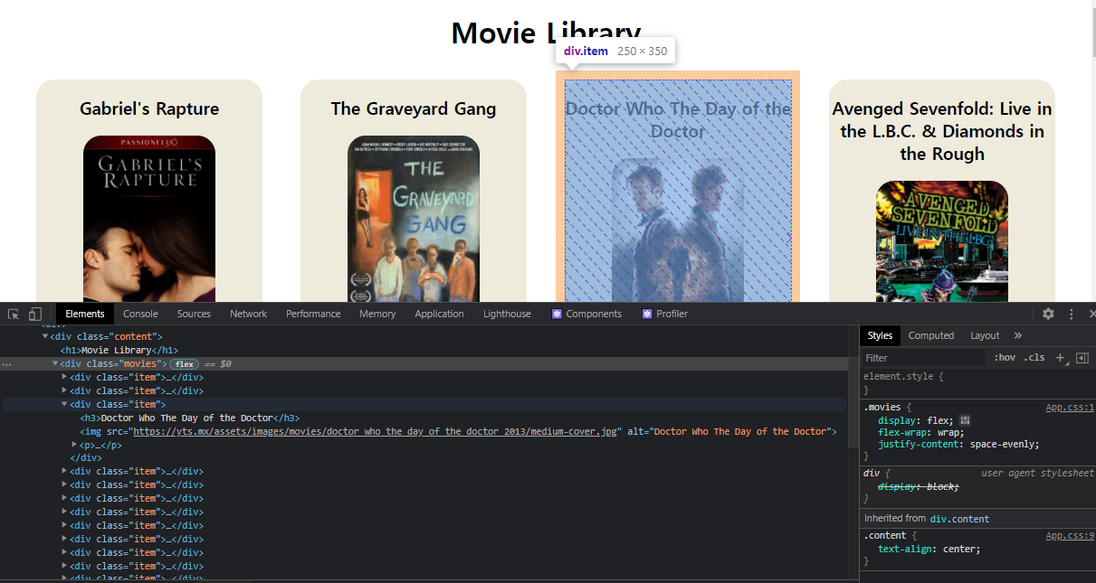Click the 'flex-wrap: wrap' declaration
The width and height of the screenshot is (1096, 583).
tap(920, 432)
